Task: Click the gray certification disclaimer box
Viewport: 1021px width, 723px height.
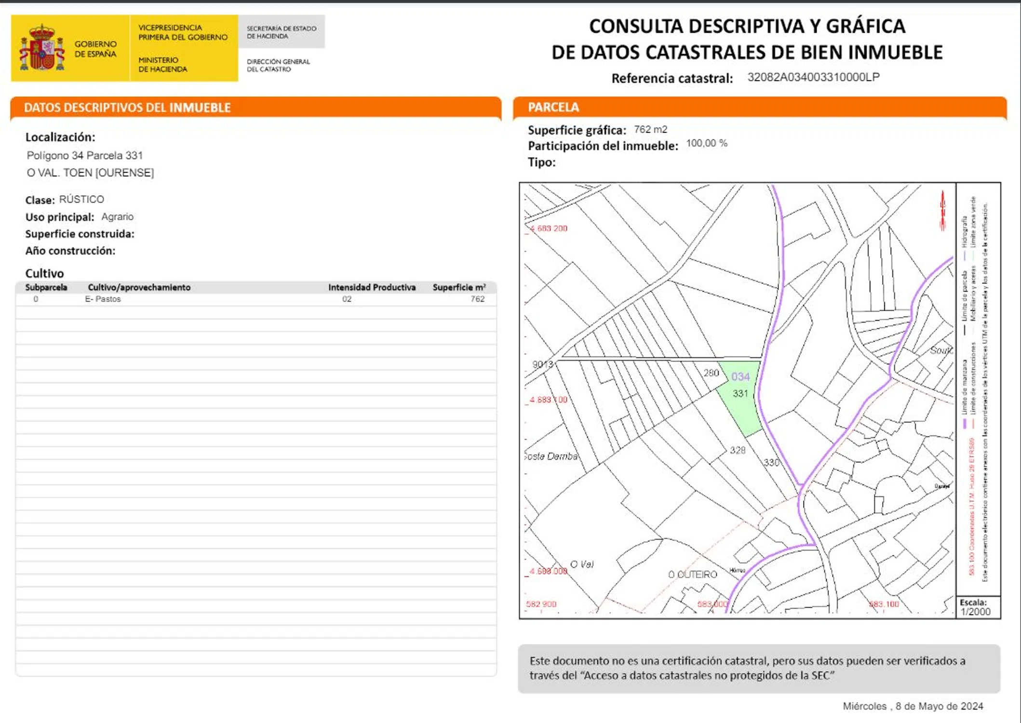Action: tap(759, 668)
